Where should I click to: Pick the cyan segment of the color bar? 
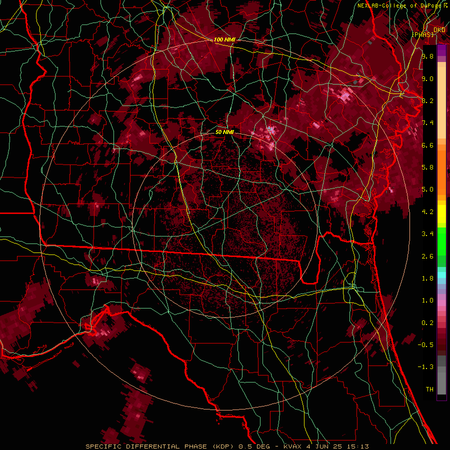click(x=441, y=275)
